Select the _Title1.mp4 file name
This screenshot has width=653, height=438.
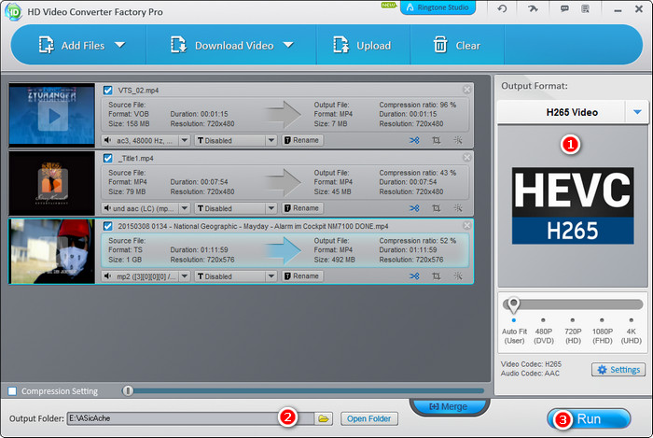click(x=136, y=159)
